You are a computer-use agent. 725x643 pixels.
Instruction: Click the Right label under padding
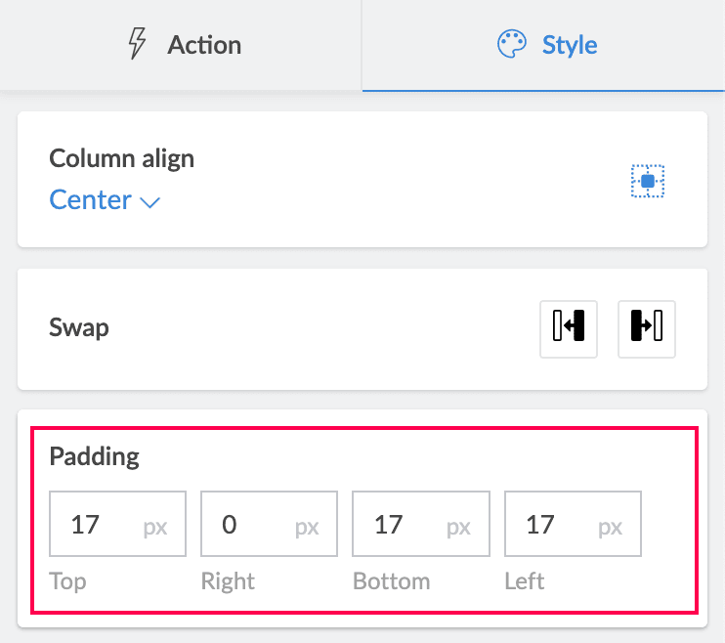(227, 581)
